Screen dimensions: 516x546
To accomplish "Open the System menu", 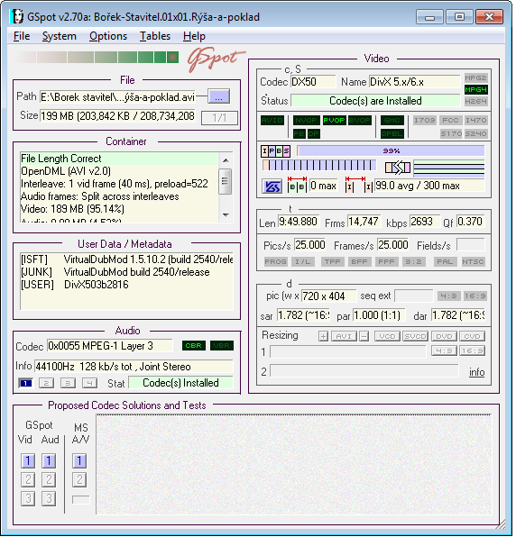I will (59, 36).
